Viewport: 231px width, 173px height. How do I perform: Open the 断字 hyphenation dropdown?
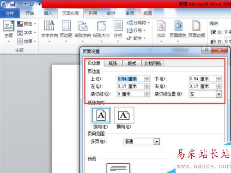136,38
